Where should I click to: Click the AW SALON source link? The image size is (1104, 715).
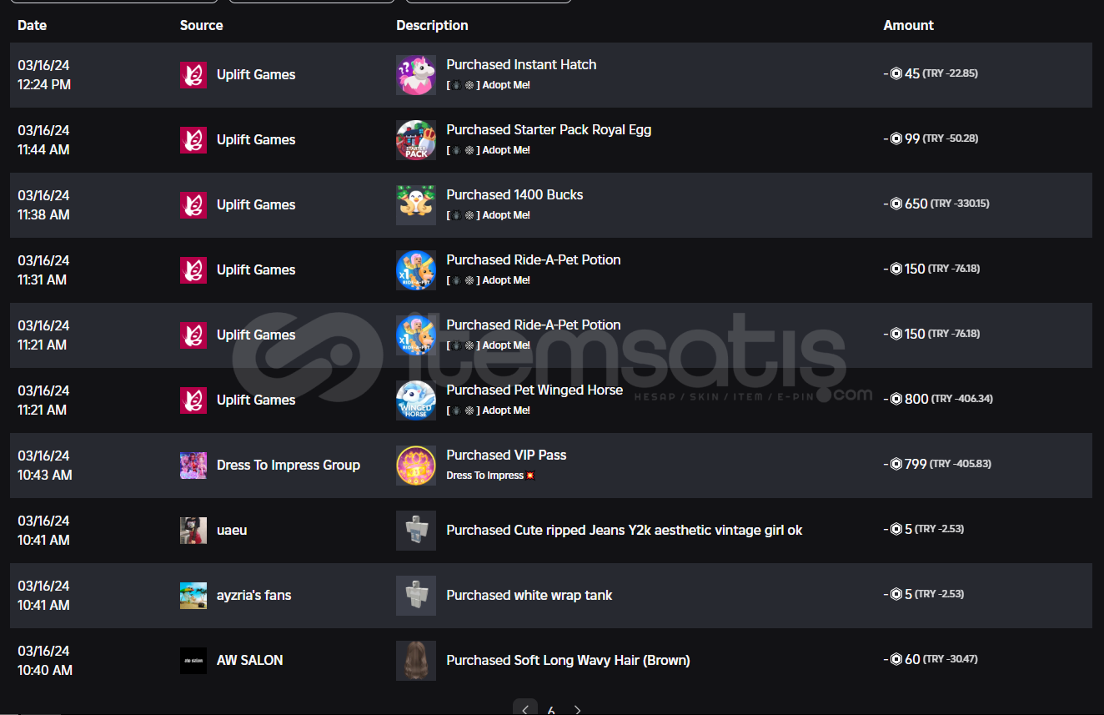250,661
